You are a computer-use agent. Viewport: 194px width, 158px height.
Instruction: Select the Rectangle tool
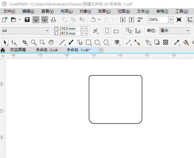88,42
